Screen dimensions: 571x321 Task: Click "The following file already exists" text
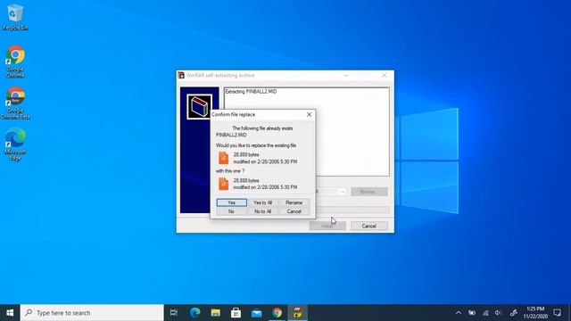point(262,128)
